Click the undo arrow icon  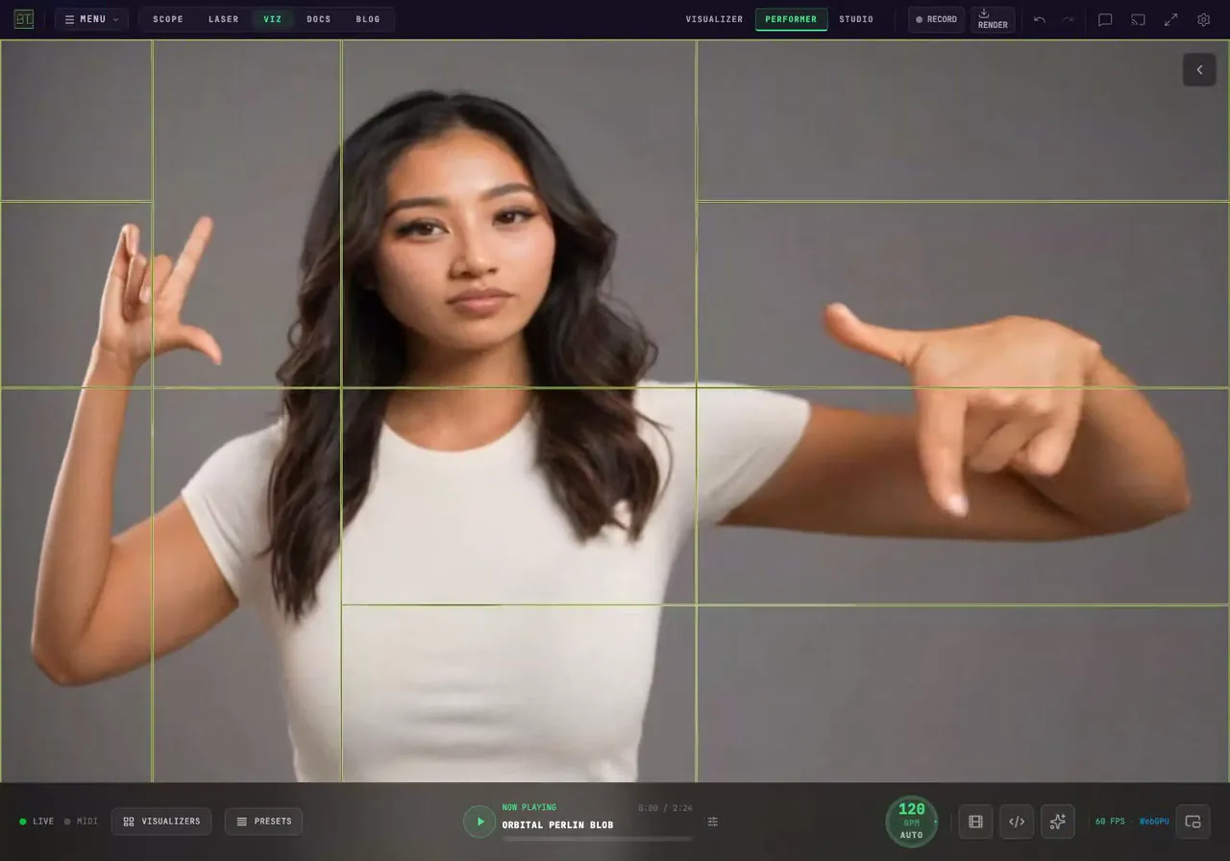pos(1040,19)
